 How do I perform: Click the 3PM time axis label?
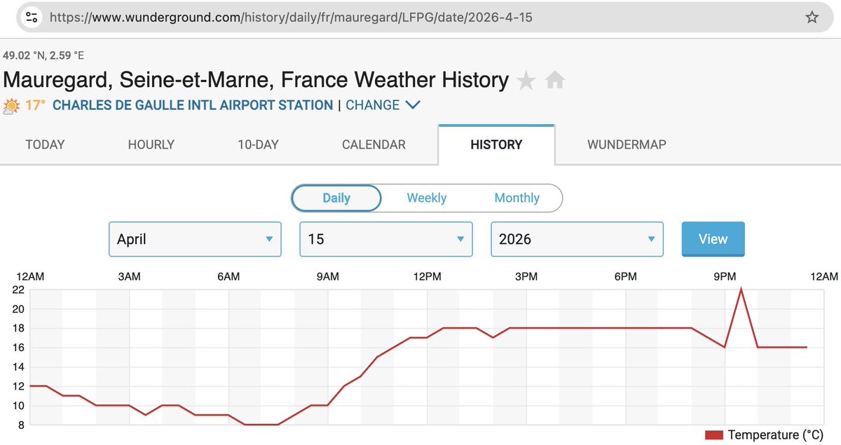point(526,277)
